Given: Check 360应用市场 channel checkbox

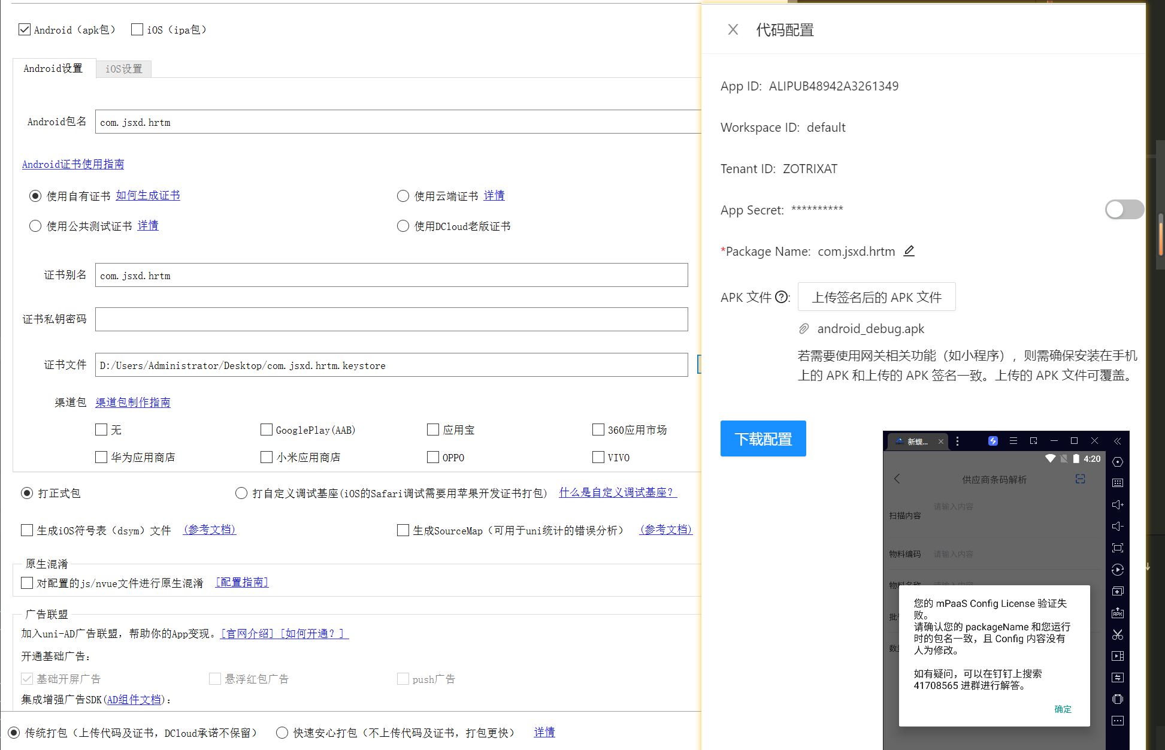Looking at the screenshot, I should tap(598, 430).
